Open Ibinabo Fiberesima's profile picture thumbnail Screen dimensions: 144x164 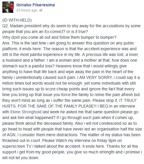point(8,7)
